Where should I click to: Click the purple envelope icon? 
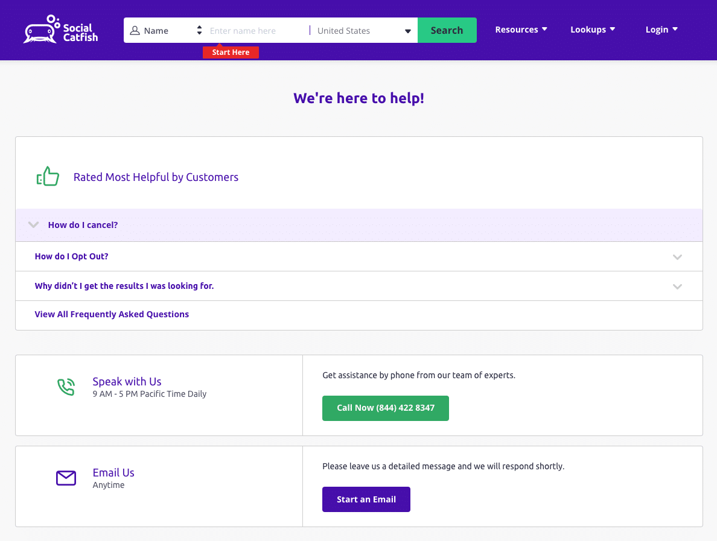tap(66, 478)
